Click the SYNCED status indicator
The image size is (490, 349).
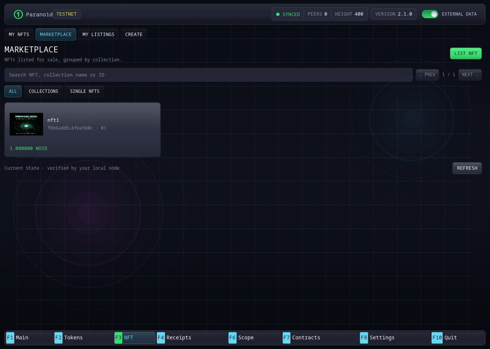point(288,14)
